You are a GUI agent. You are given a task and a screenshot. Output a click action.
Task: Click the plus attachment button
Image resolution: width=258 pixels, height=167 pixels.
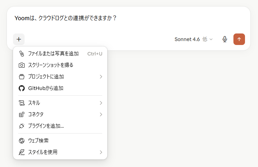19,39
